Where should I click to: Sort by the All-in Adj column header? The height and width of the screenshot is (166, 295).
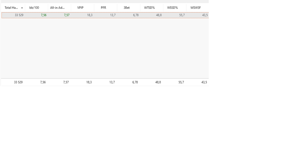tap(57, 8)
